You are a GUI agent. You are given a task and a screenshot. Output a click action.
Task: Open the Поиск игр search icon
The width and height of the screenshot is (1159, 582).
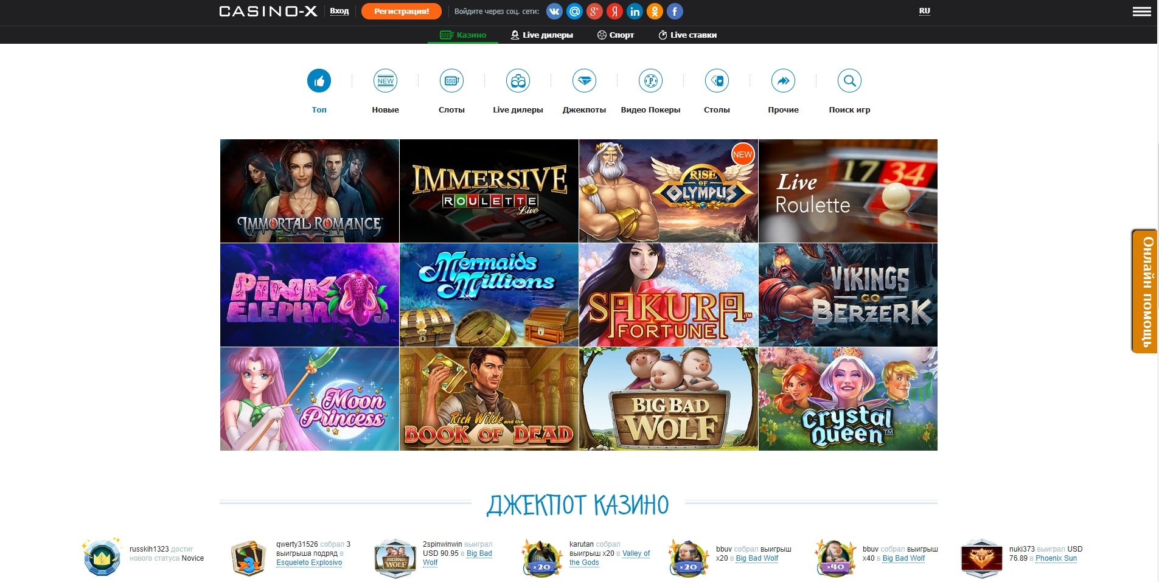(x=849, y=80)
